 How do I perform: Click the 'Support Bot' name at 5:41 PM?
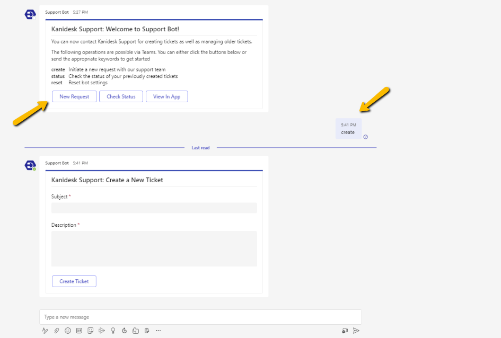point(57,163)
